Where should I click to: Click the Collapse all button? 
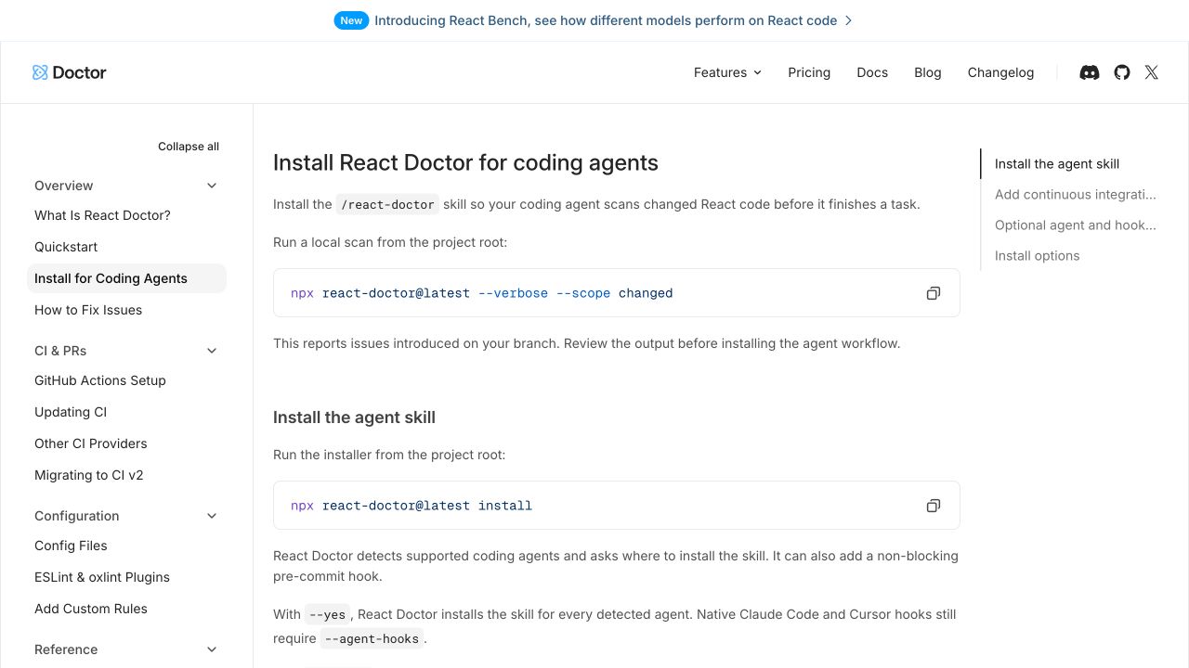(x=189, y=147)
